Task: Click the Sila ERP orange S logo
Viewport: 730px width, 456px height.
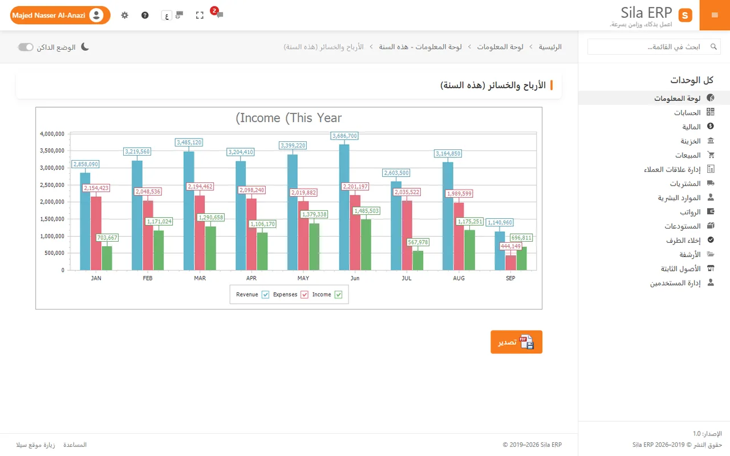Action: point(685,15)
